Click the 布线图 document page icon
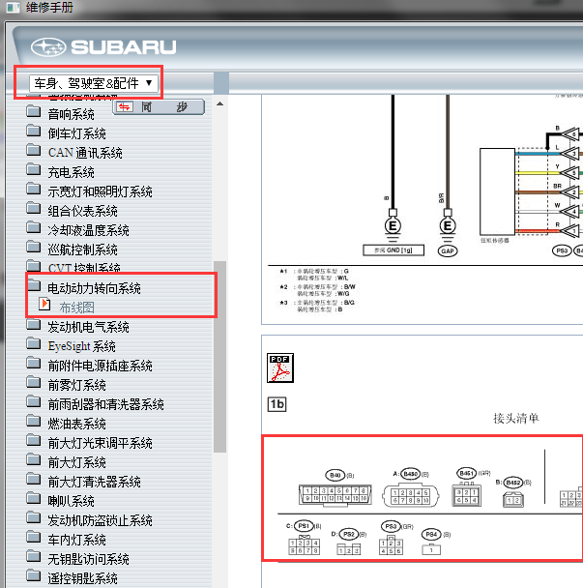This screenshot has width=583, height=588. 44,304
